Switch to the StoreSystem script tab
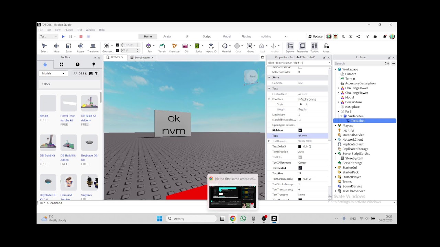The width and height of the screenshot is (440, 247). [142, 57]
